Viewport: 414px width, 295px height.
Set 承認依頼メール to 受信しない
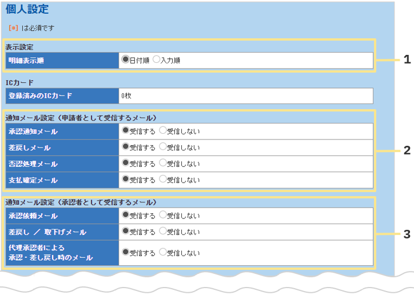[x=163, y=215]
